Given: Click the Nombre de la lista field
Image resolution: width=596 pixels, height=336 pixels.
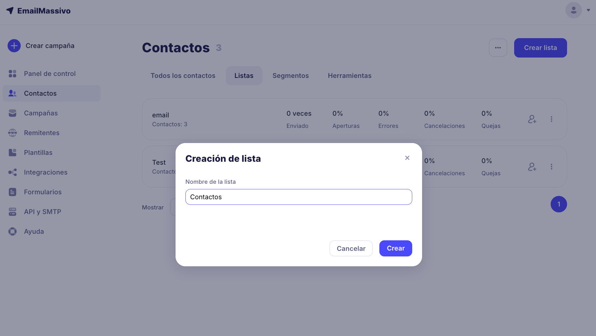Looking at the screenshot, I should click(x=298, y=197).
